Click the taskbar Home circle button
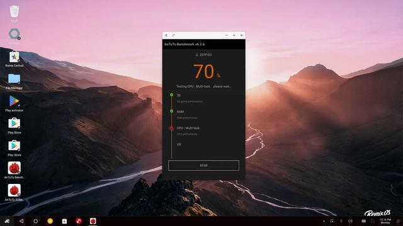403x226 pixels. click(35, 221)
